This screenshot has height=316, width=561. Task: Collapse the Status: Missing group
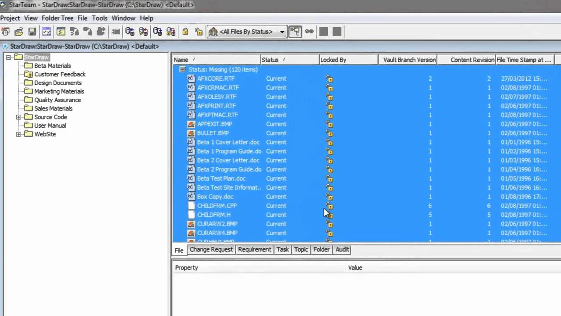click(182, 69)
